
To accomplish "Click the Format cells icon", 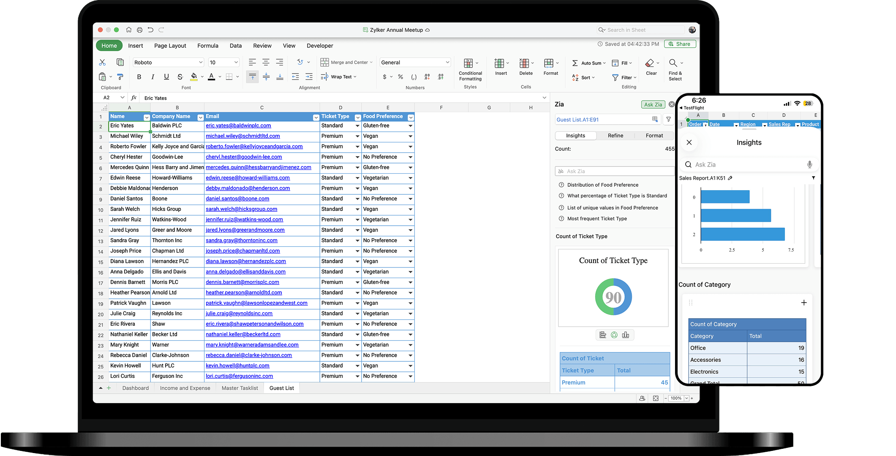I will pos(548,63).
